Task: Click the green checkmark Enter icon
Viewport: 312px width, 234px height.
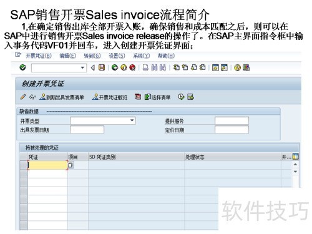Action: click(23, 67)
